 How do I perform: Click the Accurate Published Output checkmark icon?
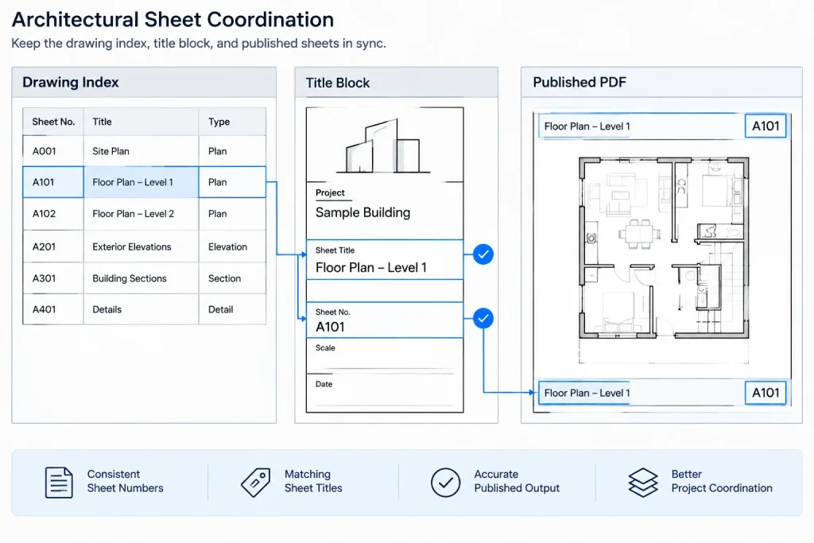click(445, 483)
